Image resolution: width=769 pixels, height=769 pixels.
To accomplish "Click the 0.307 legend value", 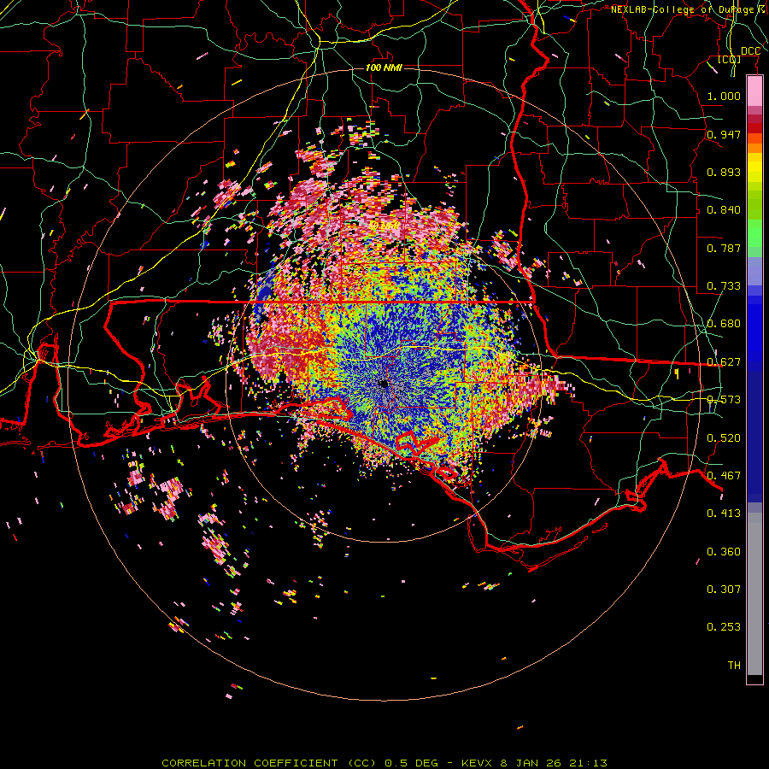I will click(x=724, y=590).
